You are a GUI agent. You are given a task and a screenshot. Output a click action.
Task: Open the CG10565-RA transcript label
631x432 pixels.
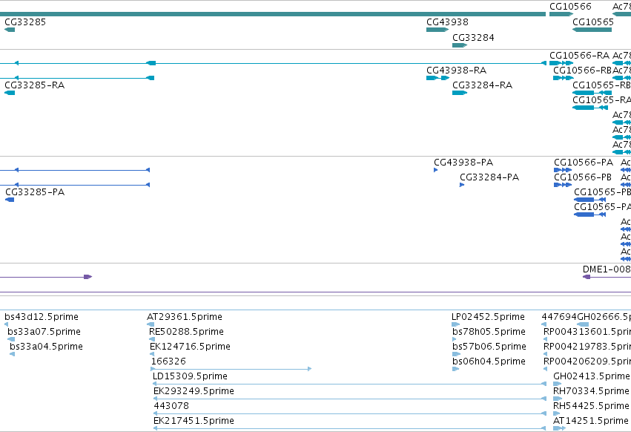601,100
